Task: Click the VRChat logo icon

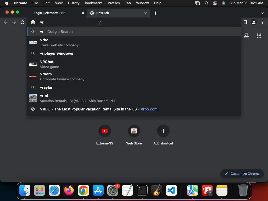Action: coord(33,64)
